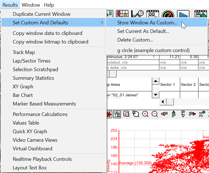Viewport: 209px width, 173px height.
Task: Select the radio button on continuous 2:24.87 row
Action: click(x=155, y=57)
